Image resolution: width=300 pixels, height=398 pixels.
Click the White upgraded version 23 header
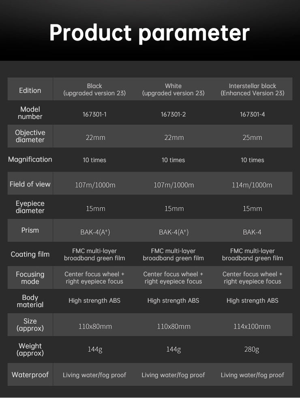point(173,90)
